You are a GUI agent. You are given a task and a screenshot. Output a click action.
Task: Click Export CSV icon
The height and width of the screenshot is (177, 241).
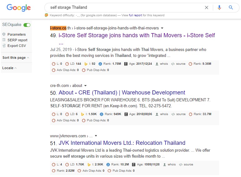[x=4, y=46]
